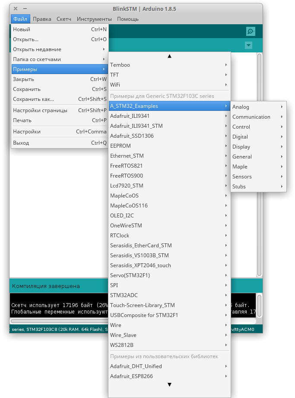Open Serasidis_EtherCard_STM examples
This screenshot has height=398, width=295.
click(x=169, y=245)
